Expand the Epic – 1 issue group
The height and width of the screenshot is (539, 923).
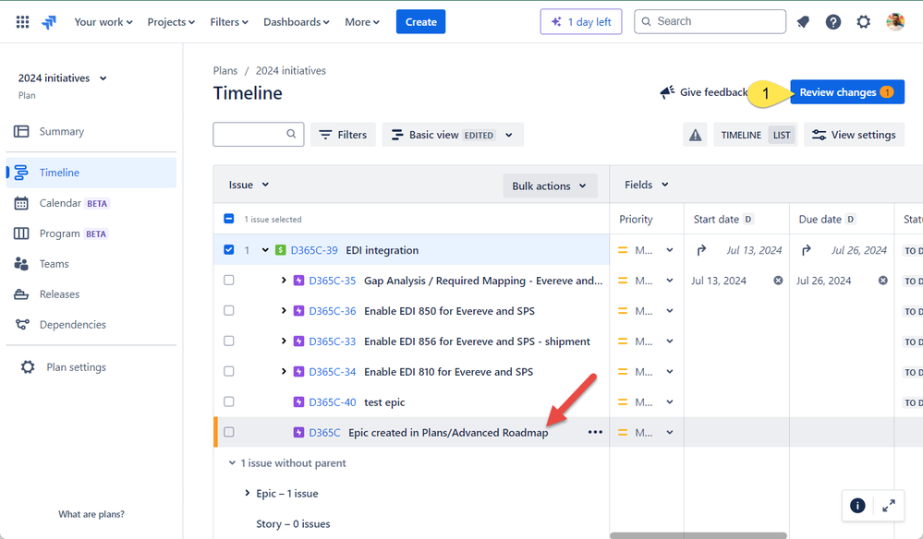coord(248,493)
